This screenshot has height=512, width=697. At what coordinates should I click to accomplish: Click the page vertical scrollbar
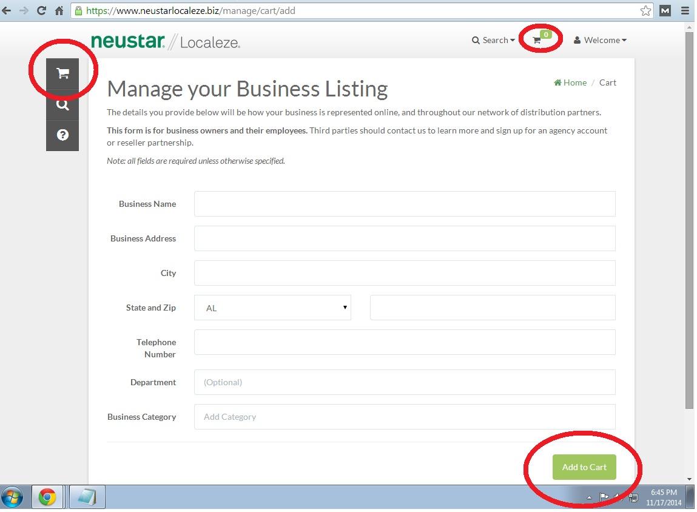coord(689,218)
